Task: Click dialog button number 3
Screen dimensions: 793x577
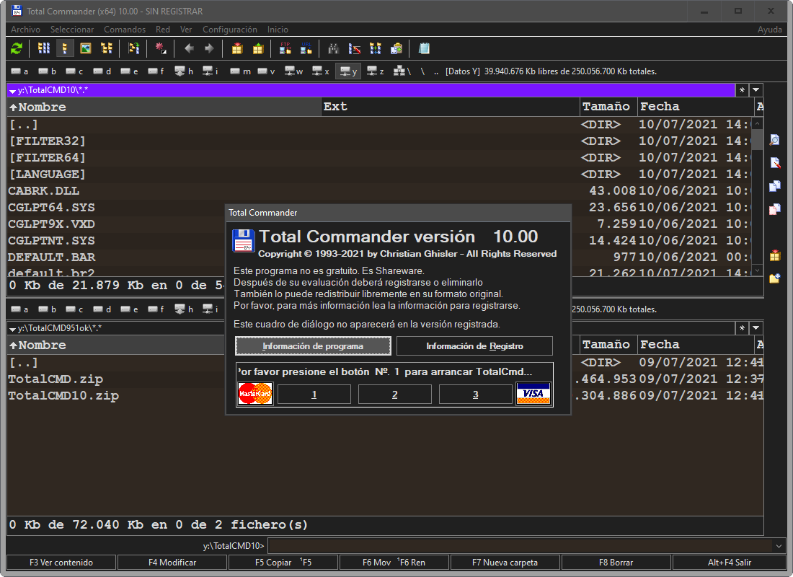Action: (475, 395)
